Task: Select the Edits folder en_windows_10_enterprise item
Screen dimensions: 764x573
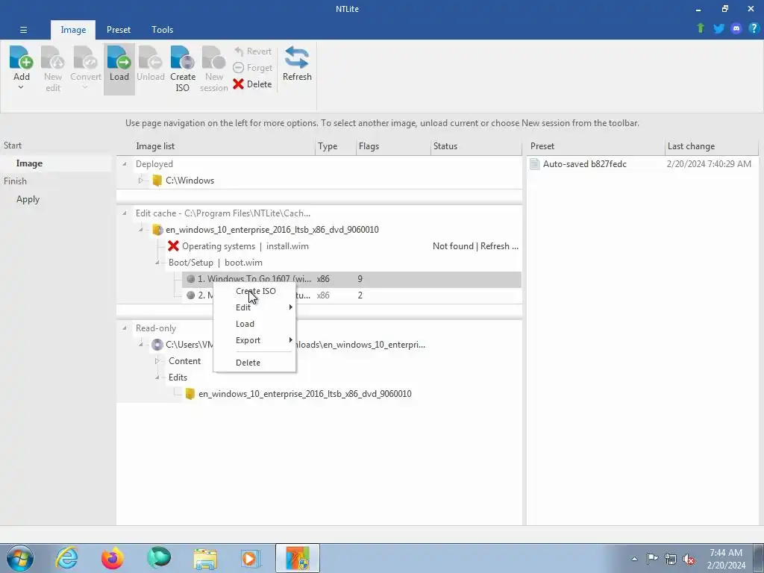Action: (x=298, y=394)
